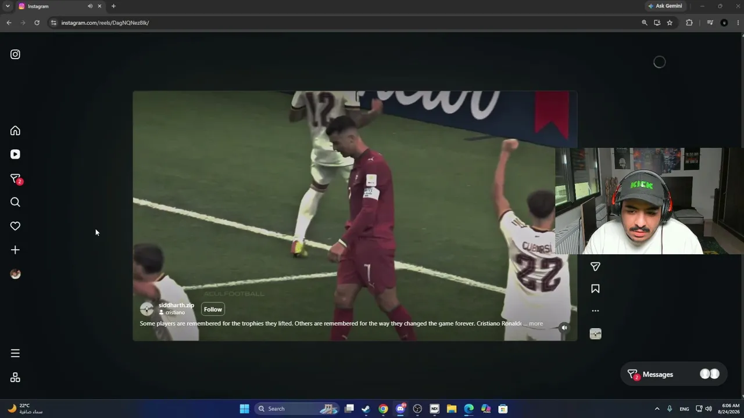
Task: Open the reel's three-dot options menu
Action: coord(595,311)
